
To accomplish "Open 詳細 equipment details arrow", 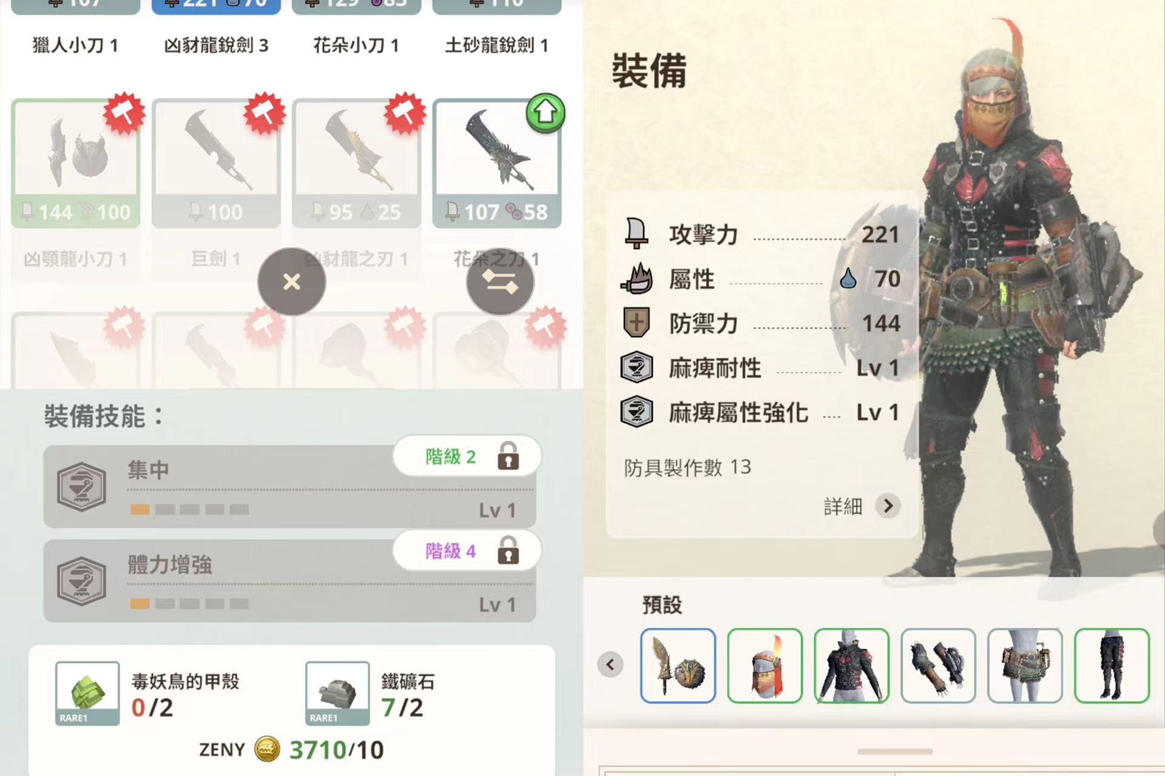I will (x=888, y=506).
